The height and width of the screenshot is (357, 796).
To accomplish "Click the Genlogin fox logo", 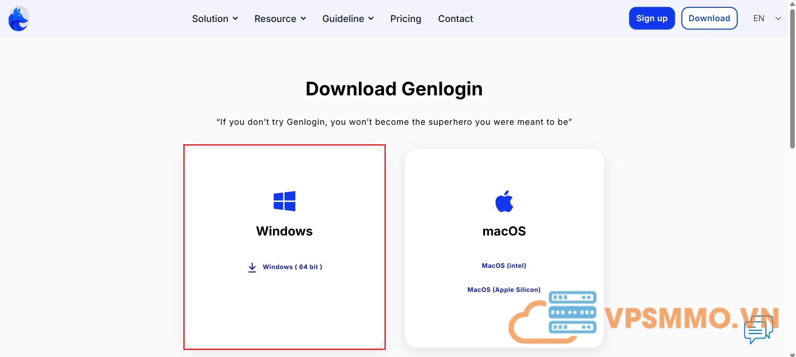I will 19,19.
